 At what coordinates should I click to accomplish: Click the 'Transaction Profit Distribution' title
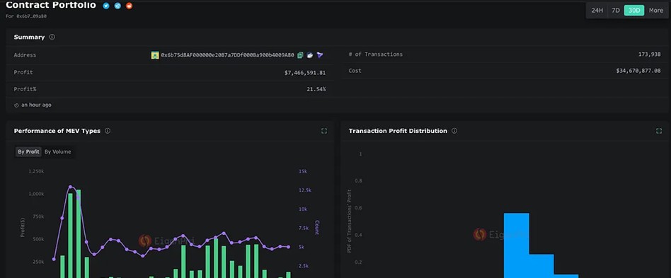tap(398, 131)
